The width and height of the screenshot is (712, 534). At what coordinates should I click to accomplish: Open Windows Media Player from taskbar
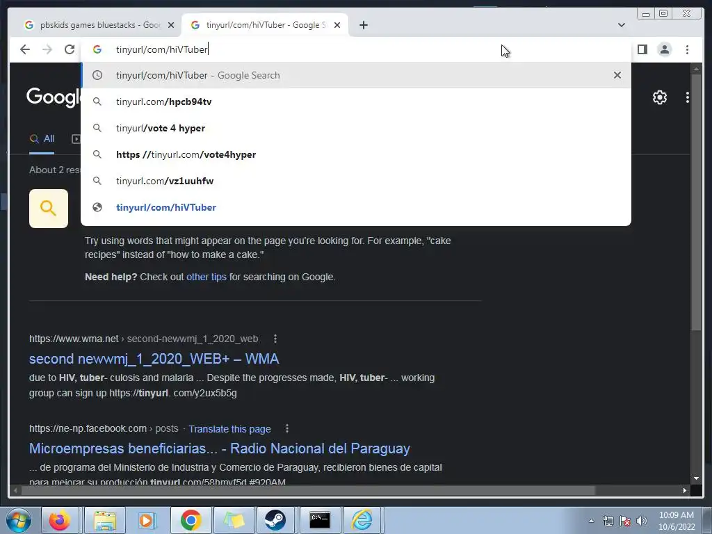[147, 520]
